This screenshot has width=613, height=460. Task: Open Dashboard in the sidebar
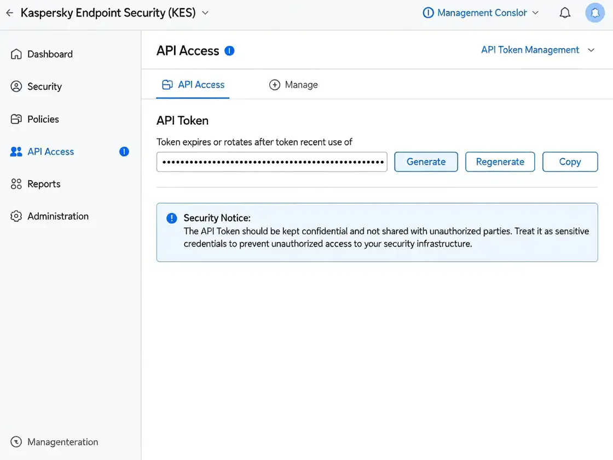(50, 54)
